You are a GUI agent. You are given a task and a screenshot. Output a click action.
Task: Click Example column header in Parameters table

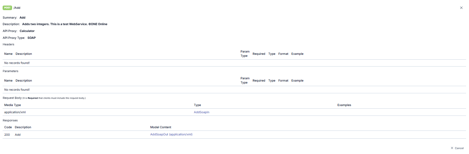click(297, 81)
